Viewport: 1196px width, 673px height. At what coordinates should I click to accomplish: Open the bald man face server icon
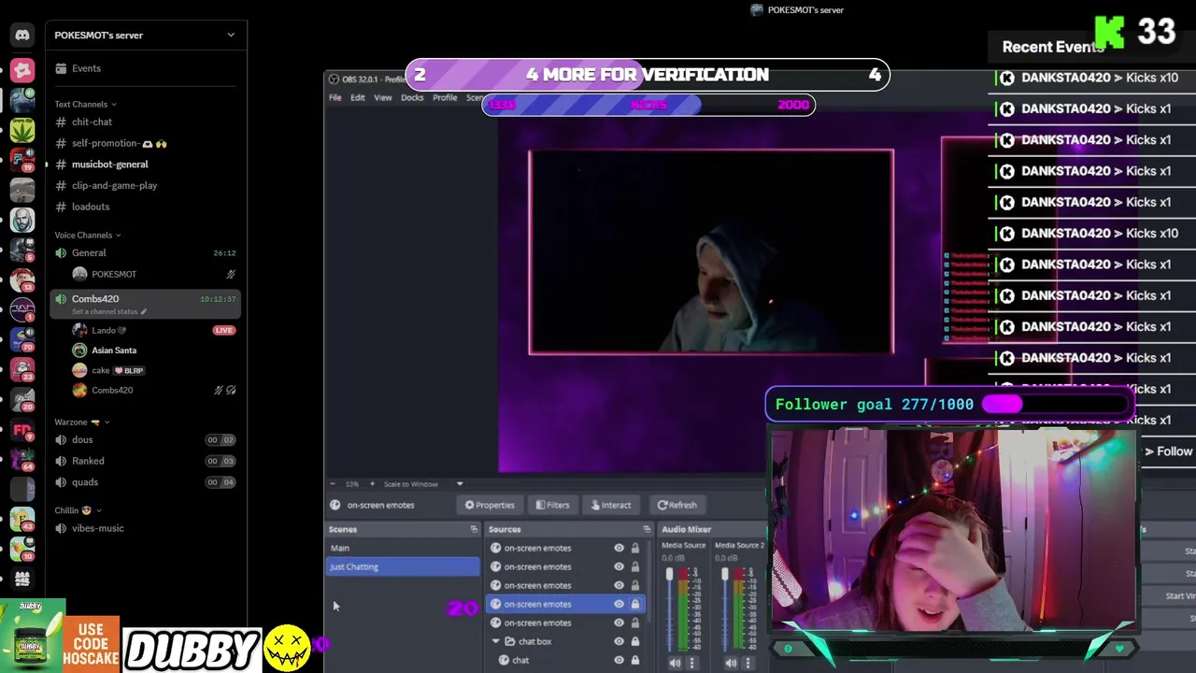(x=22, y=220)
